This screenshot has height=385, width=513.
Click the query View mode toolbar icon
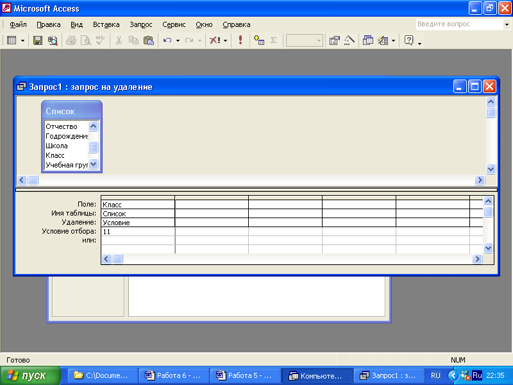tap(12, 40)
